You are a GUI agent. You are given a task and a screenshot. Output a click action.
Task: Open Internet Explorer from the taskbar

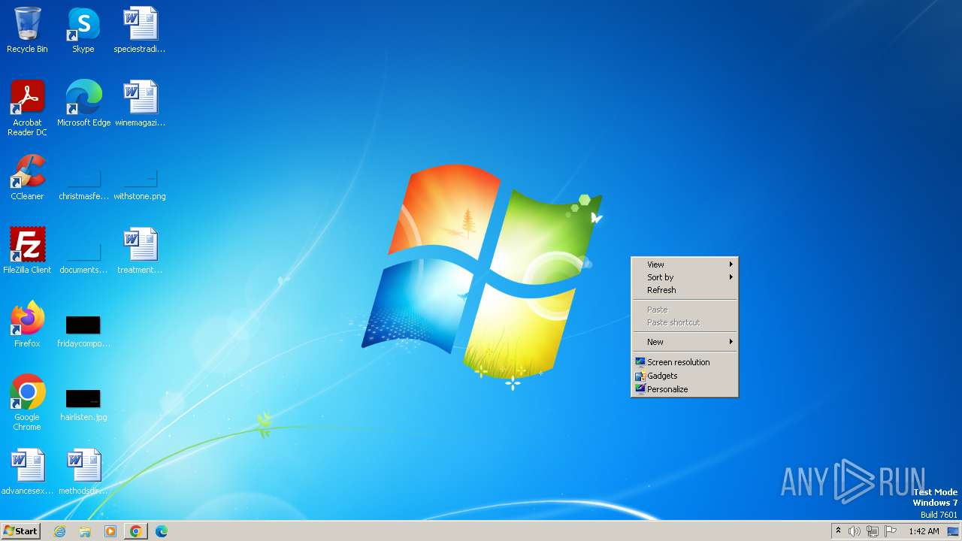pos(59,531)
